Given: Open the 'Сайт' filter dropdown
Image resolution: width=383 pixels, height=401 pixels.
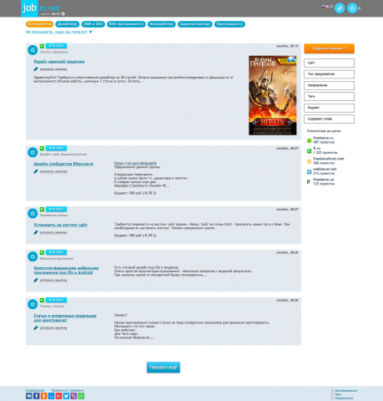Looking at the screenshot, I should click(329, 63).
